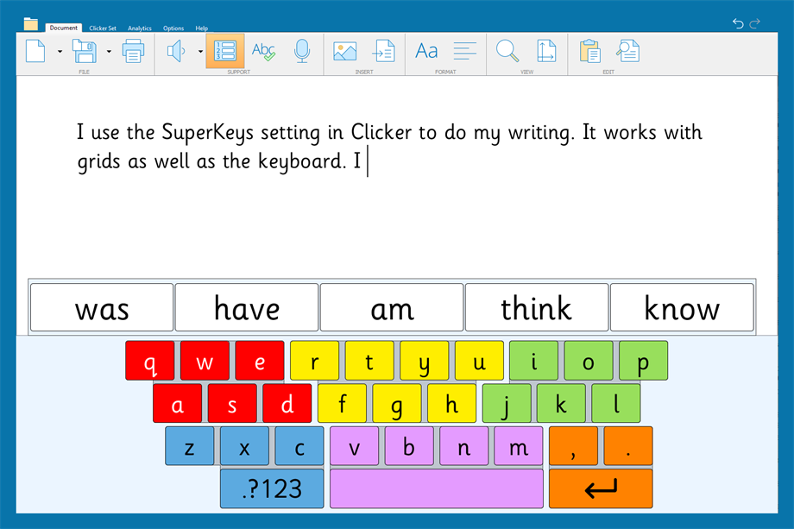Tap the purple space bar
The height and width of the screenshot is (529, 794).
point(437,488)
